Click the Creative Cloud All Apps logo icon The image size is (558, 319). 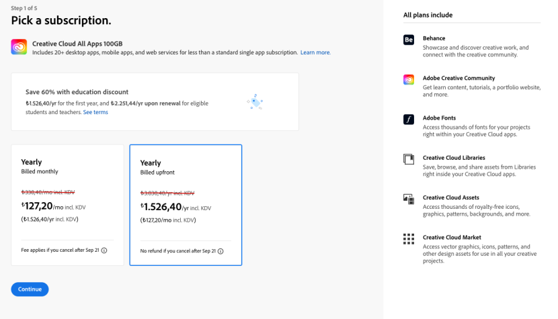(19, 47)
